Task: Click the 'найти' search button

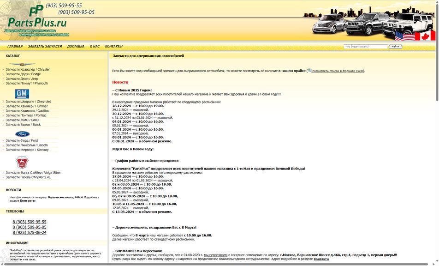Action: (x=395, y=47)
